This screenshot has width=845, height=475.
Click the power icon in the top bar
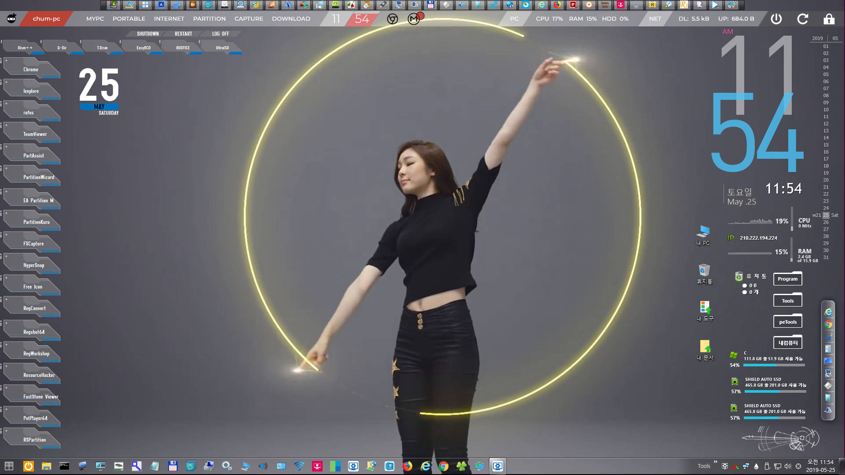pyautogui.click(x=776, y=19)
